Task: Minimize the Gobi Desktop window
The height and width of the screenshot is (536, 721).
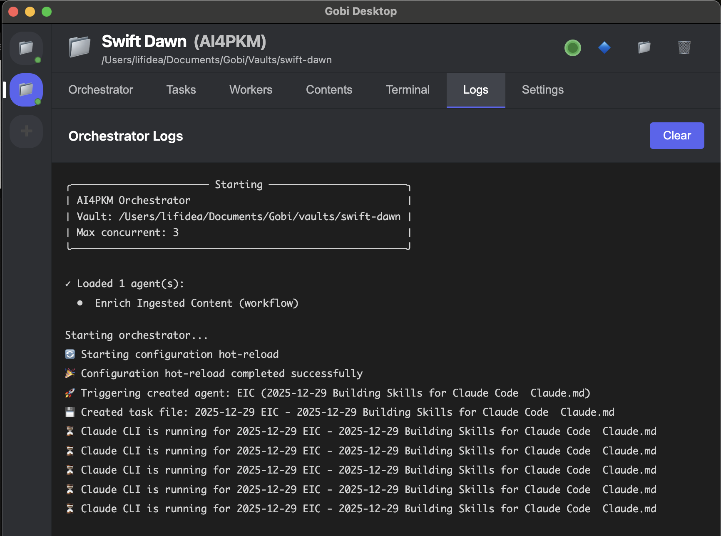Action: click(30, 12)
